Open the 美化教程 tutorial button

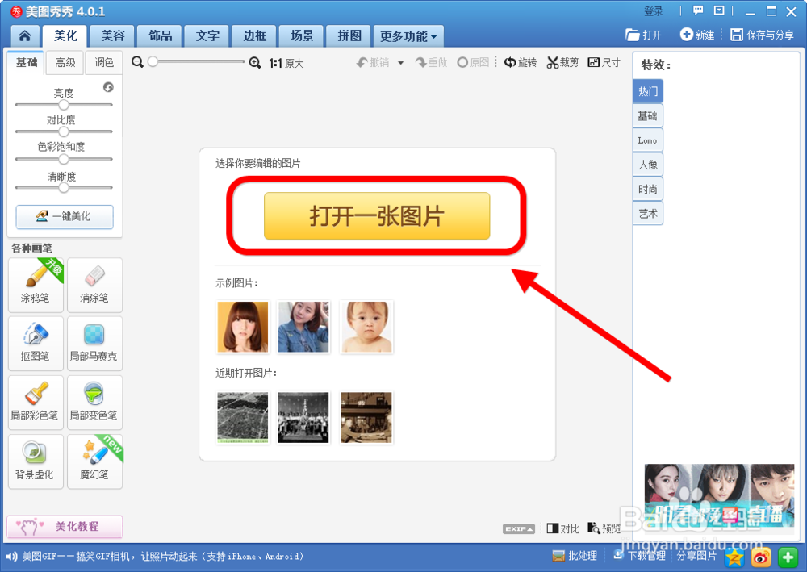coord(65,527)
